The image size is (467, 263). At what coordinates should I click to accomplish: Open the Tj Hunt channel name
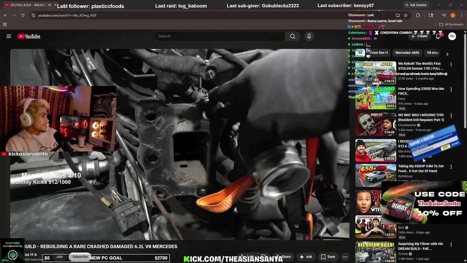[403, 254]
